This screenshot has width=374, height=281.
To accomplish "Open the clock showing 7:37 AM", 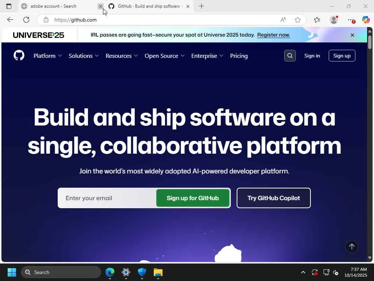I will tap(356, 272).
